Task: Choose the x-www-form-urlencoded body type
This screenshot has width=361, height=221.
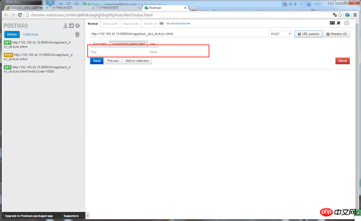Action: point(129,43)
